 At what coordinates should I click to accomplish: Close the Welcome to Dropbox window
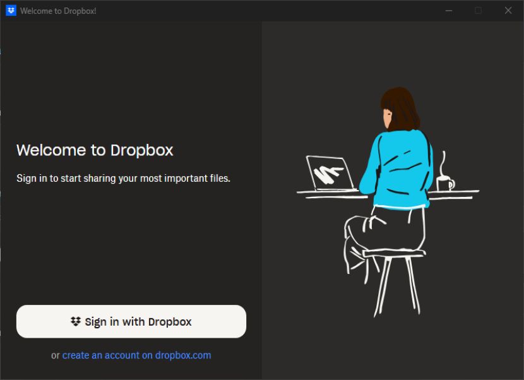tap(508, 11)
